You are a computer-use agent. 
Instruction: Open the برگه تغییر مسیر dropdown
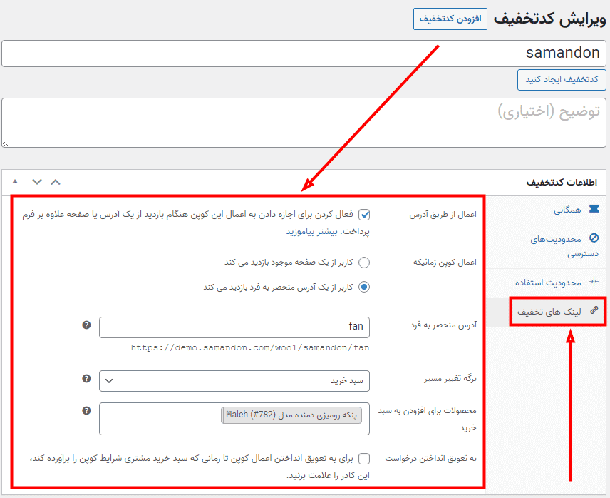point(234,381)
